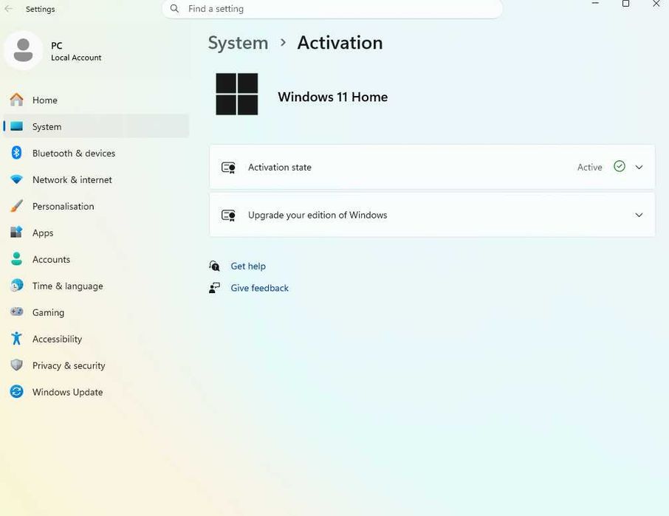Open the Give feedback link
Image resolution: width=669 pixels, height=516 pixels.
(259, 289)
